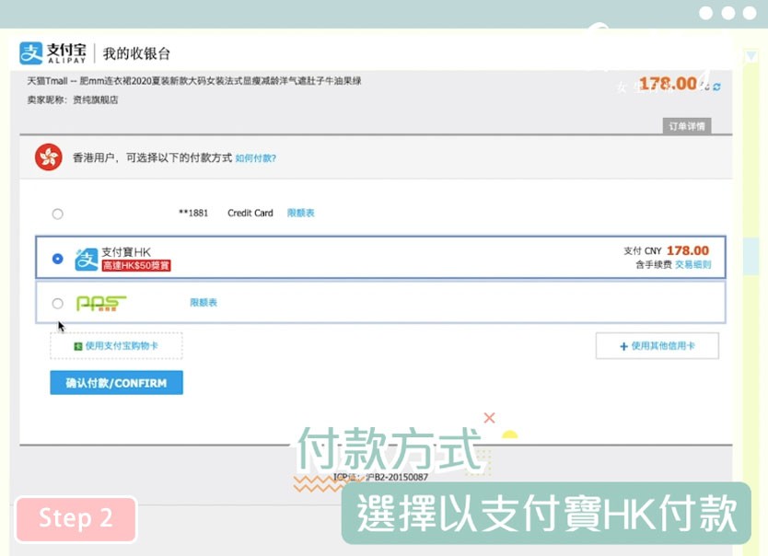Image resolution: width=768 pixels, height=556 pixels.
Task: Open the 限額表 link next to PPS
Action: (204, 303)
